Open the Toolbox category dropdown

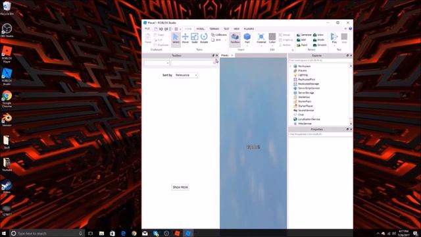[157, 63]
